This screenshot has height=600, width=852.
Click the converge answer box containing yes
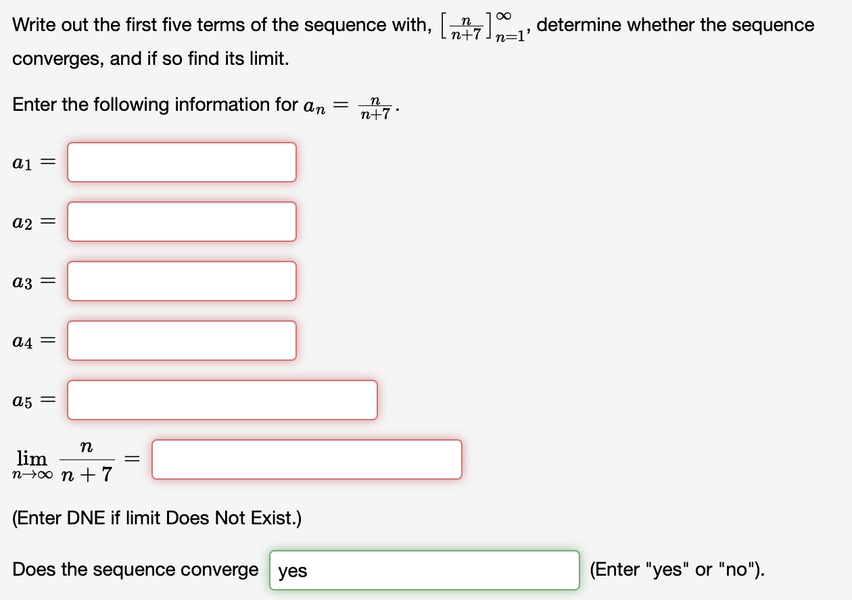click(x=424, y=570)
